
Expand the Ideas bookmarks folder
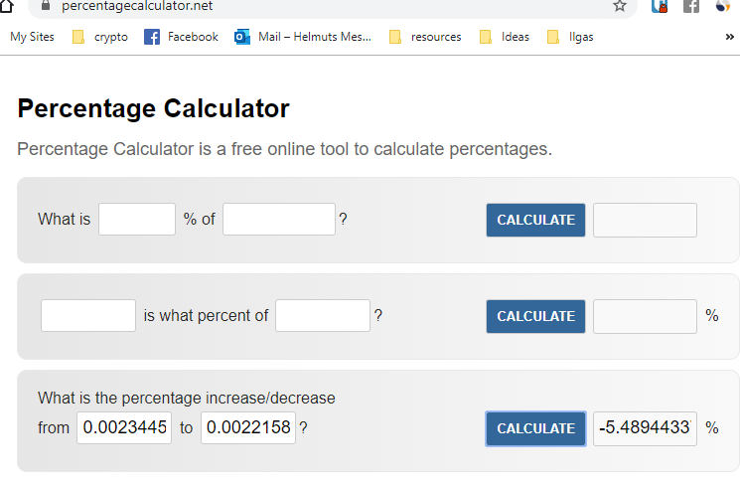pyautogui.click(x=505, y=37)
